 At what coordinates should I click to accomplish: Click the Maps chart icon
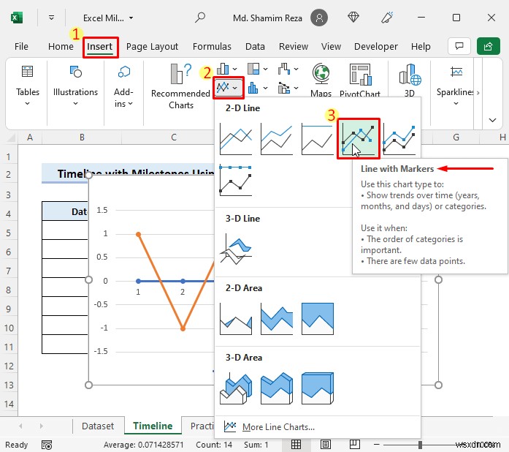321,80
